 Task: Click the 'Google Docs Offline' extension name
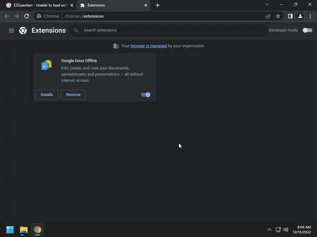tap(79, 61)
